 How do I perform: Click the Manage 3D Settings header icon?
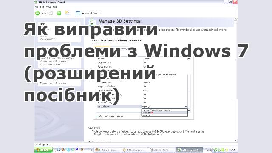(92, 23)
